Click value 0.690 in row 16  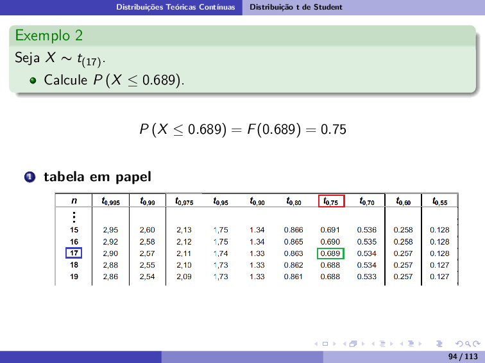pos(330,242)
